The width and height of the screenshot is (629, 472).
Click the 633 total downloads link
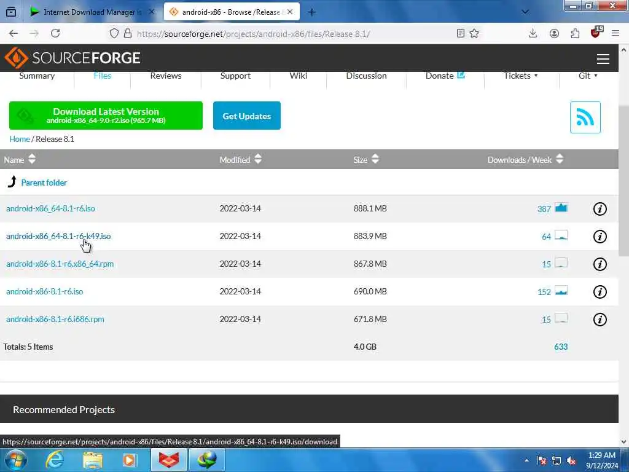click(x=560, y=347)
